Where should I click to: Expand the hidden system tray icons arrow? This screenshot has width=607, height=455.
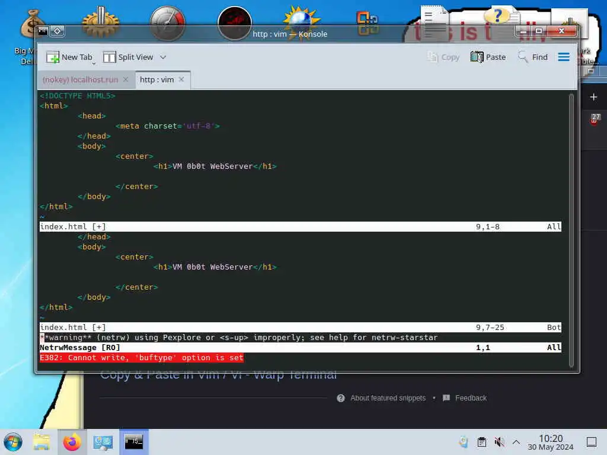click(516, 442)
